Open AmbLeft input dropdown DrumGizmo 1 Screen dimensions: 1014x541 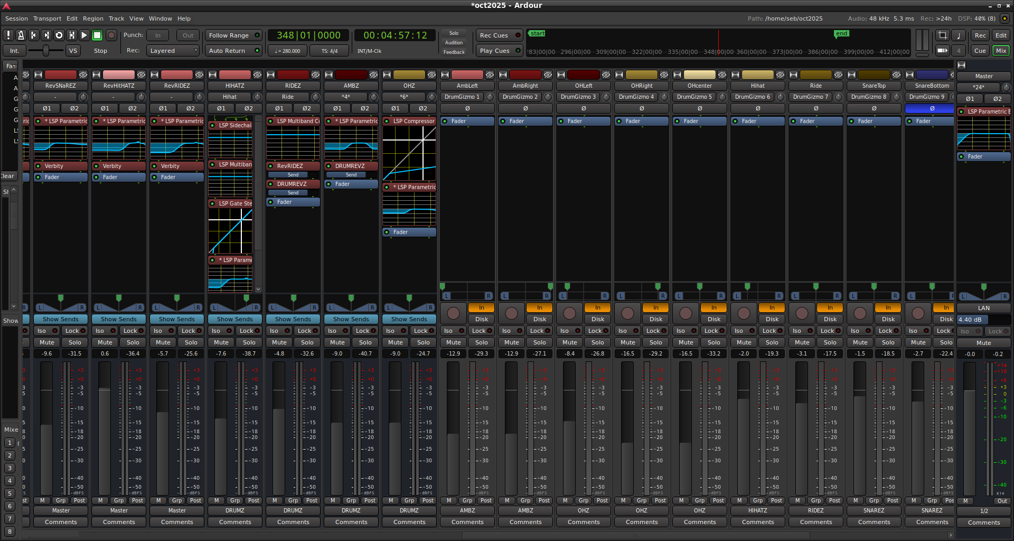462,97
